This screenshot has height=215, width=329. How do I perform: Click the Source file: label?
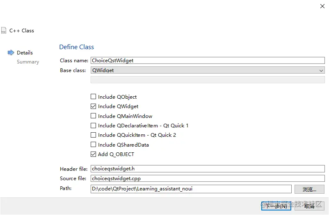(73, 178)
